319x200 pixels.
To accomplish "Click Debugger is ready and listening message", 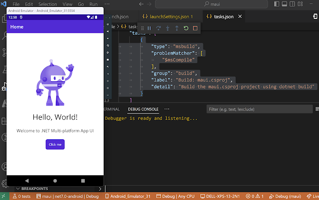I will [x=151, y=118].
